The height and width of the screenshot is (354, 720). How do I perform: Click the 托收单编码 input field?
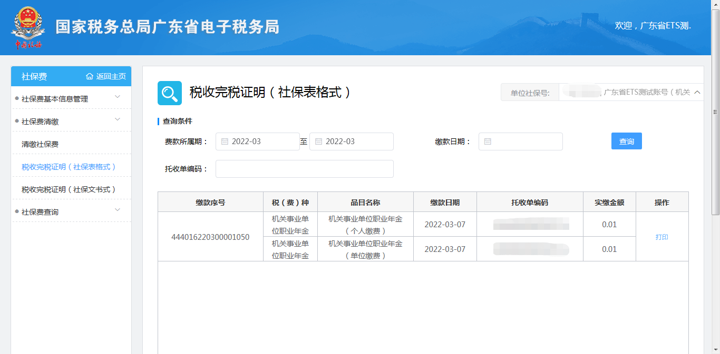(x=304, y=169)
